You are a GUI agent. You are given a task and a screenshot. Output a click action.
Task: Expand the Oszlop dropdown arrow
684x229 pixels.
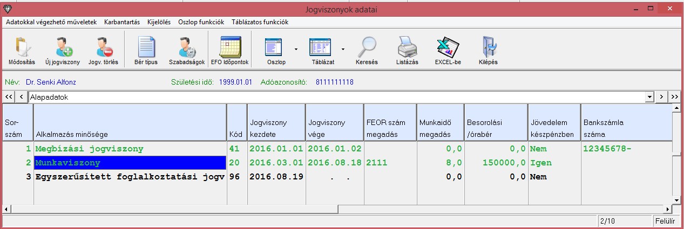click(296, 48)
